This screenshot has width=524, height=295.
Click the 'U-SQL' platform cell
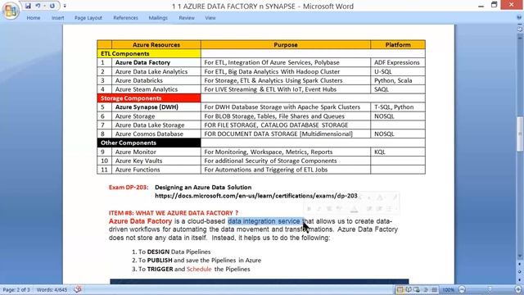[x=398, y=71]
